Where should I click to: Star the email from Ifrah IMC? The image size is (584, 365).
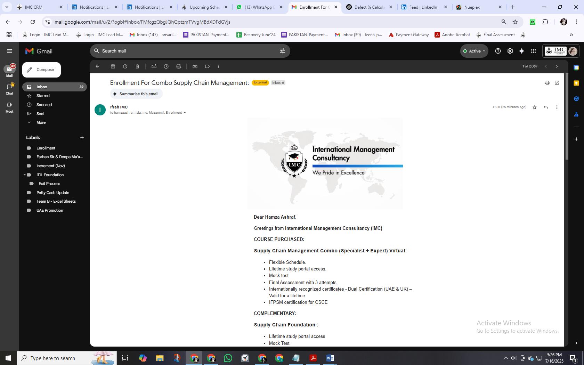tap(535, 107)
